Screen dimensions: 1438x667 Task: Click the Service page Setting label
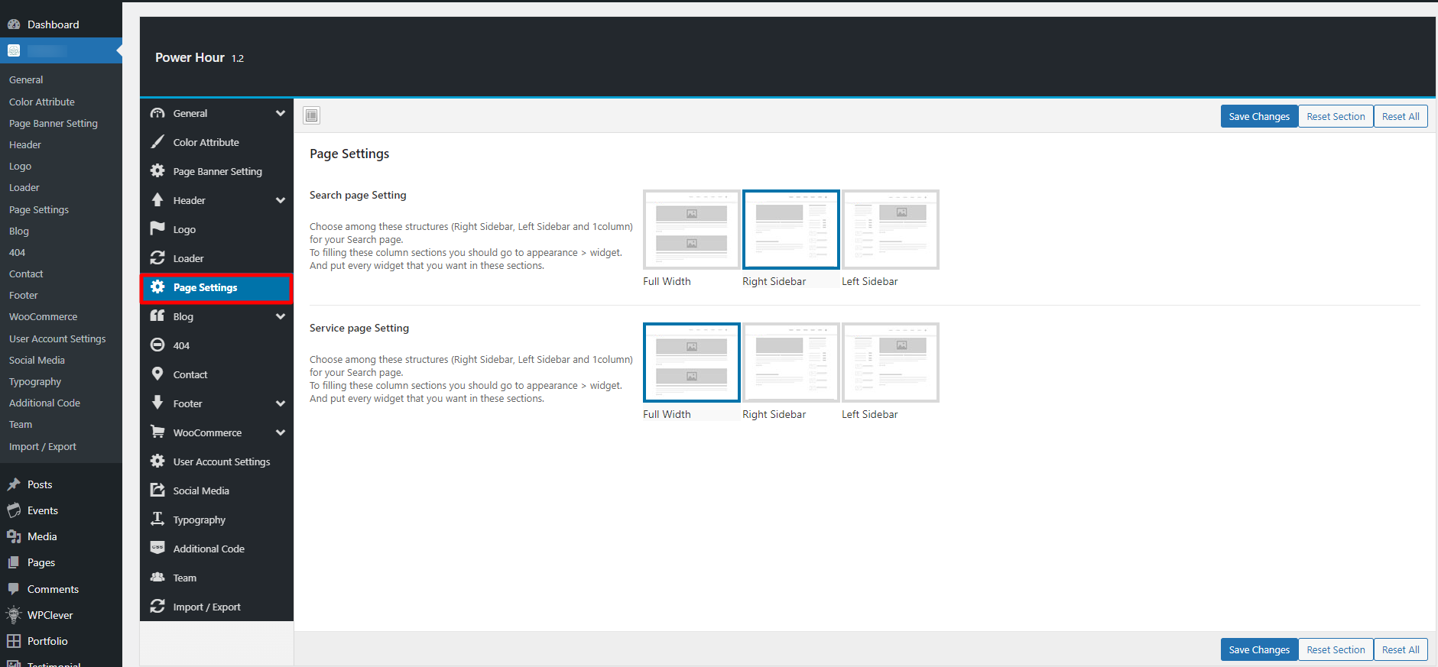coord(359,328)
